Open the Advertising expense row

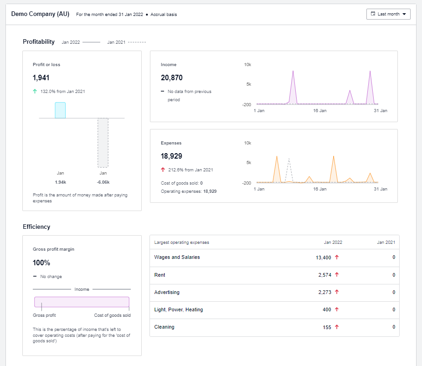274,293
